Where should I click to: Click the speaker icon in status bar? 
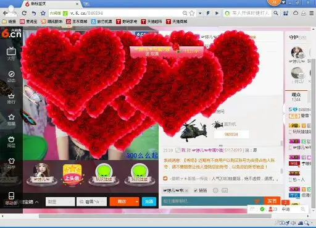point(294,223)
